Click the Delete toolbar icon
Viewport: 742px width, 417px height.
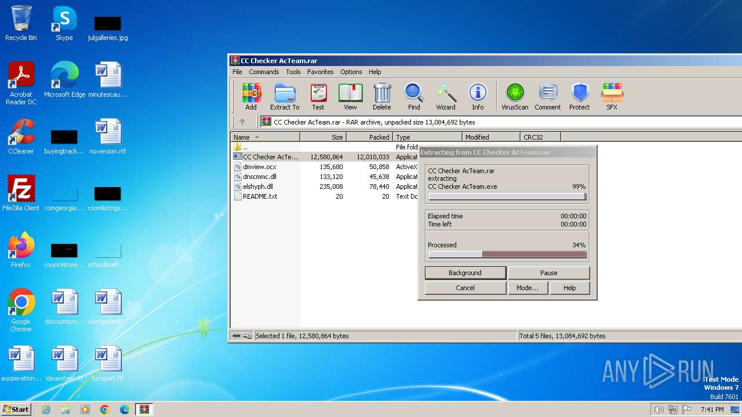(381, 96)
